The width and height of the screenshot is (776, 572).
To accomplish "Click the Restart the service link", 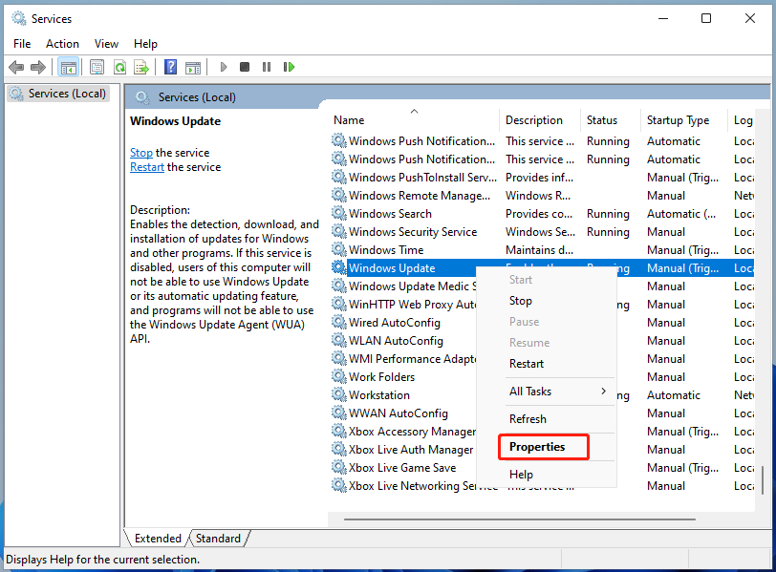I will pos(147,166).
